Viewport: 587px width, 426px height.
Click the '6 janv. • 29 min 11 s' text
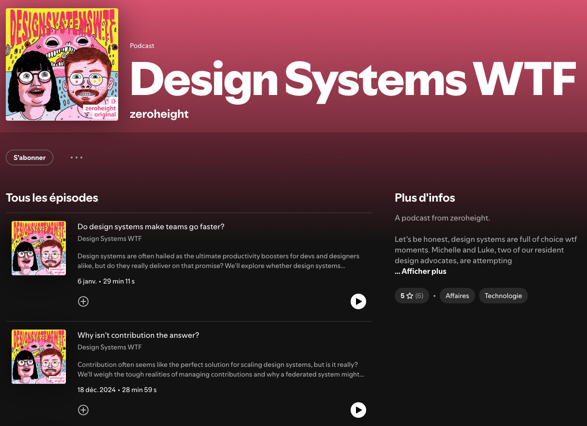tap(106, 281)
